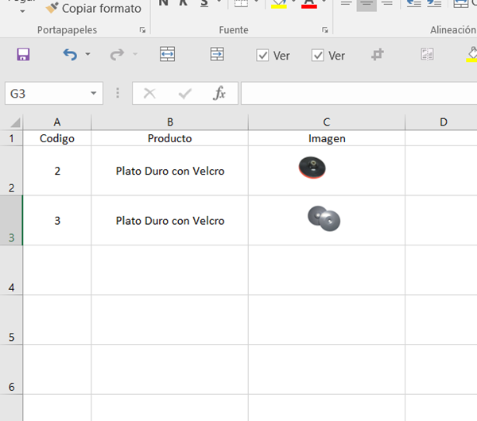Select column A header

57,122
